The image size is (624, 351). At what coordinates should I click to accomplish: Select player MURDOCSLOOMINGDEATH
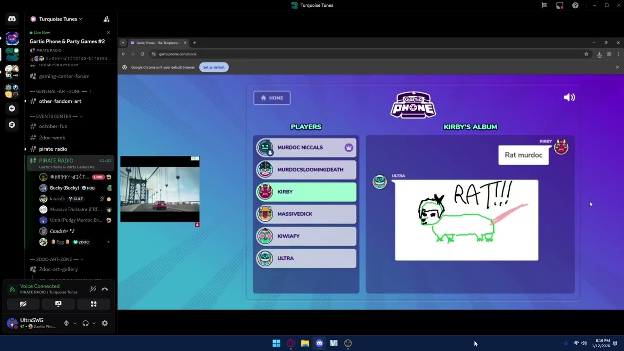(307, 170)
